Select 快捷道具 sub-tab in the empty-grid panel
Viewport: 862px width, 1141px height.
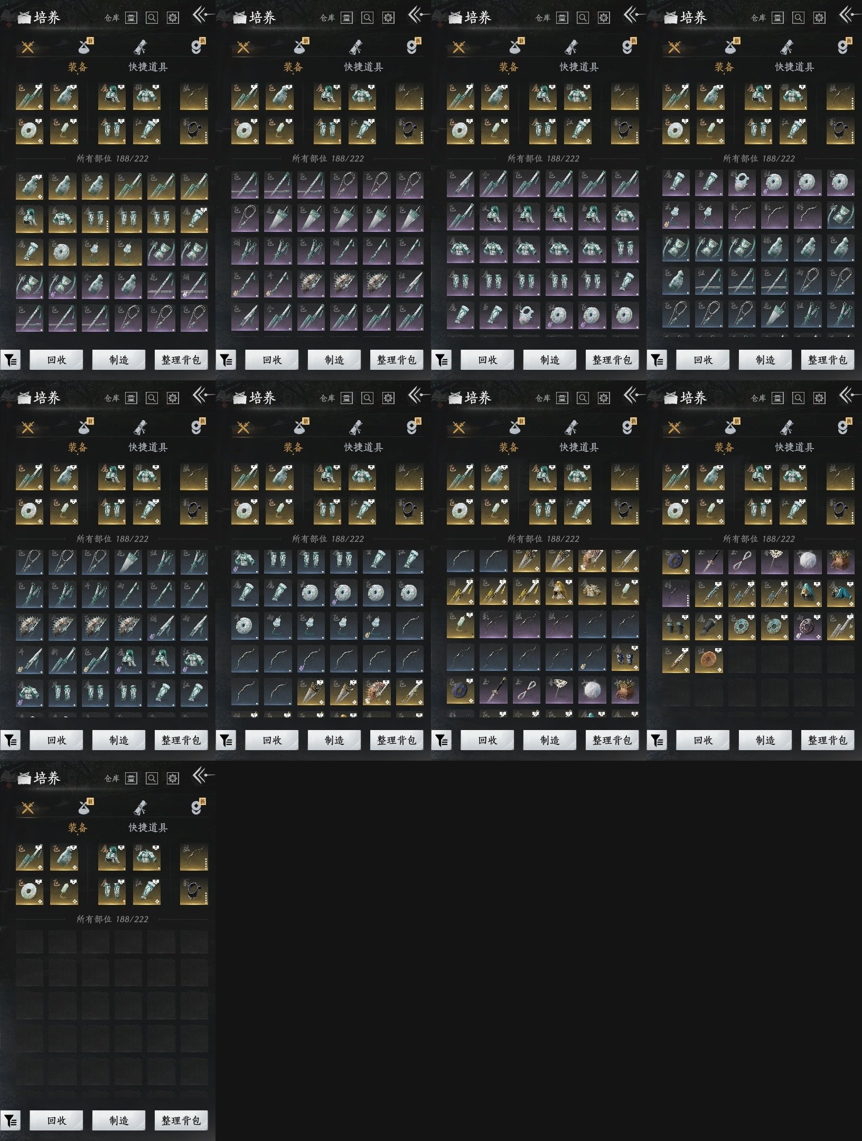tap(148, 827)
